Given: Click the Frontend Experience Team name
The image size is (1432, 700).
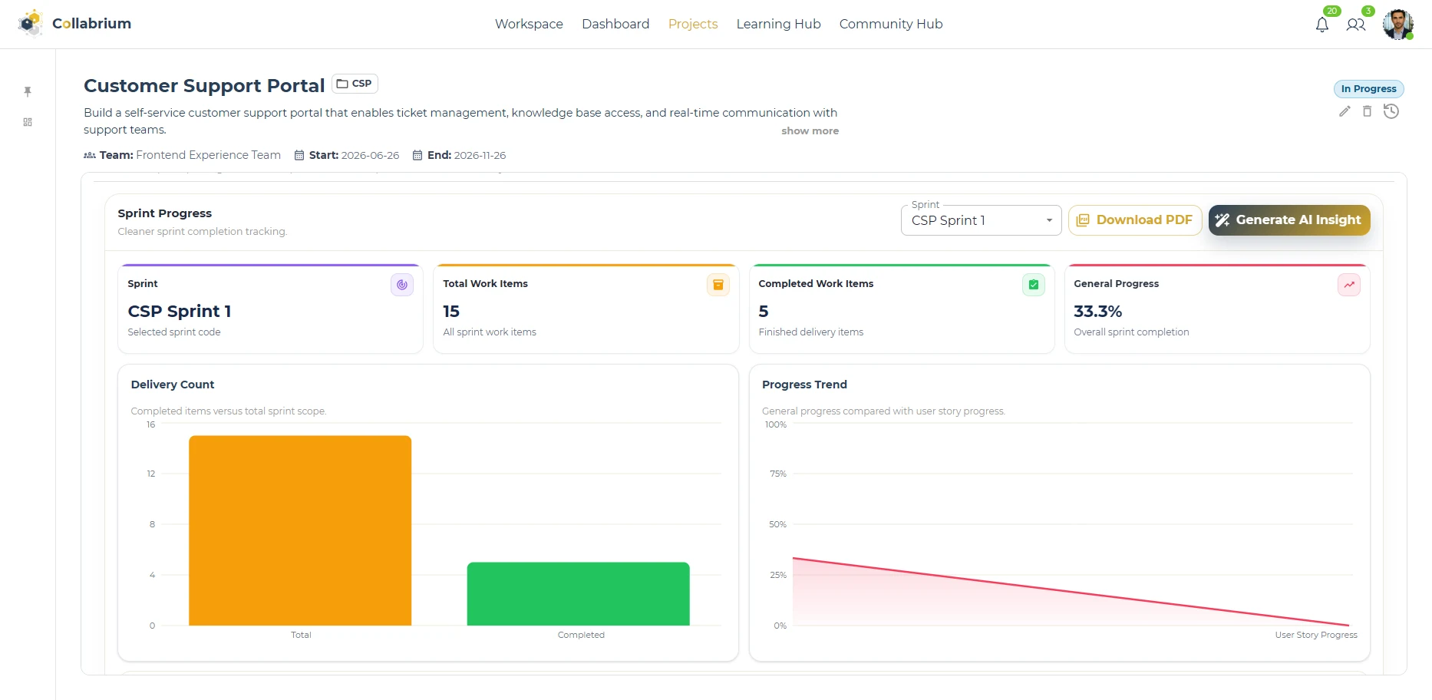Looking at the screenshot, I should (x=209, y=155).
